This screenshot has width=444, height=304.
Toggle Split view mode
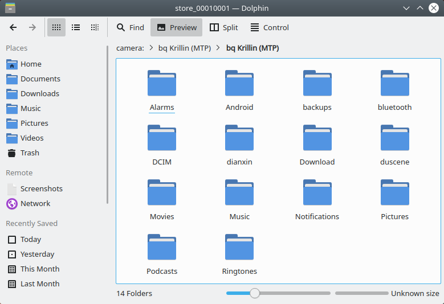tap(223, 27)
